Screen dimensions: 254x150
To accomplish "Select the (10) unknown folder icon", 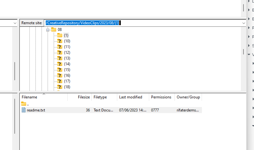I will click(x=60, y=41).
